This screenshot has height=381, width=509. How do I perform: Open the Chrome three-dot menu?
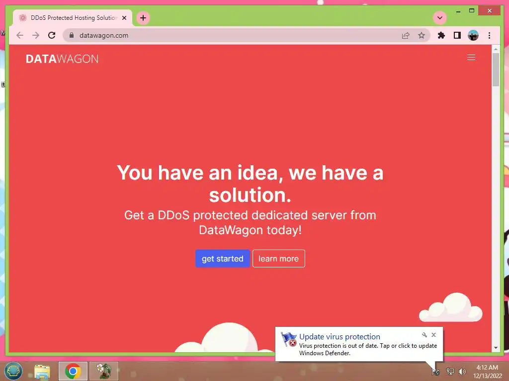pyautogui.click(x=489, y=35)
